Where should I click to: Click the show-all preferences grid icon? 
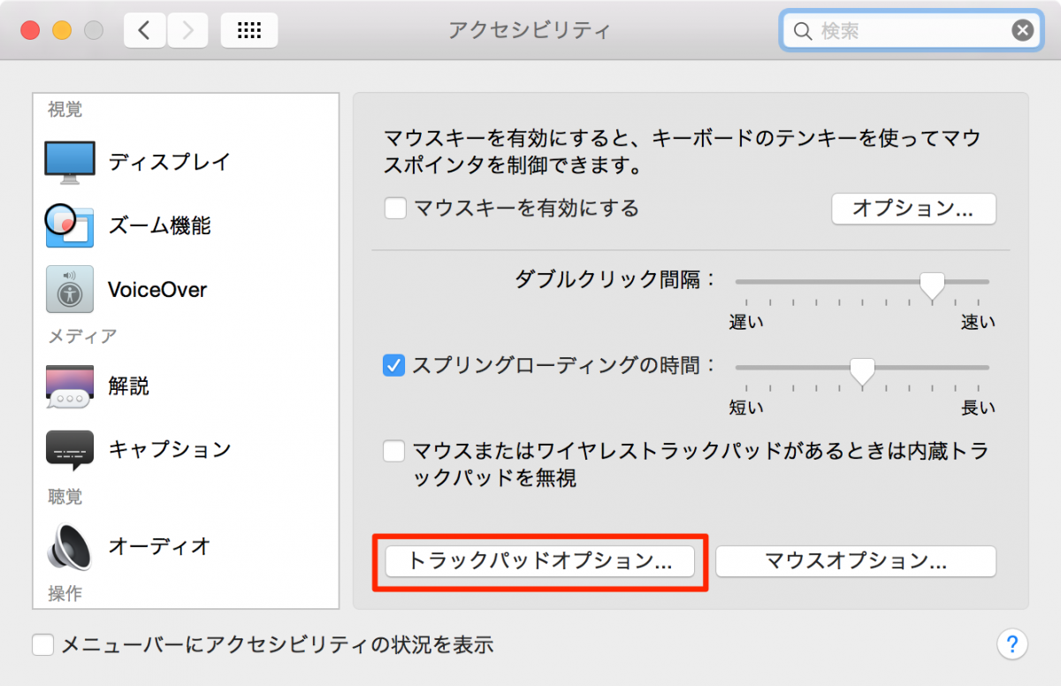248,29
